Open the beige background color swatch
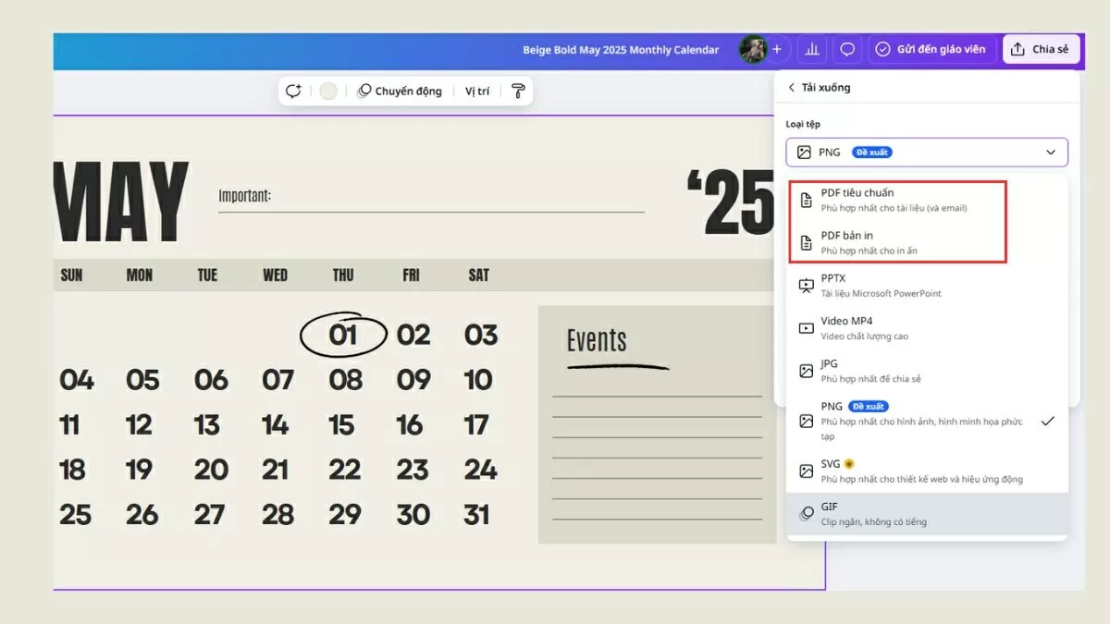 [328, 91]
